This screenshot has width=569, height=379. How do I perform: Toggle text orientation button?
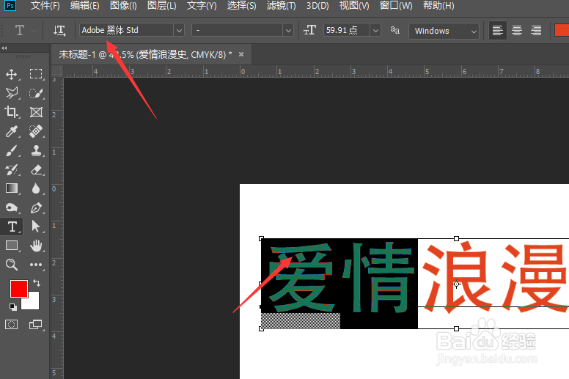[x=59, y=31]
